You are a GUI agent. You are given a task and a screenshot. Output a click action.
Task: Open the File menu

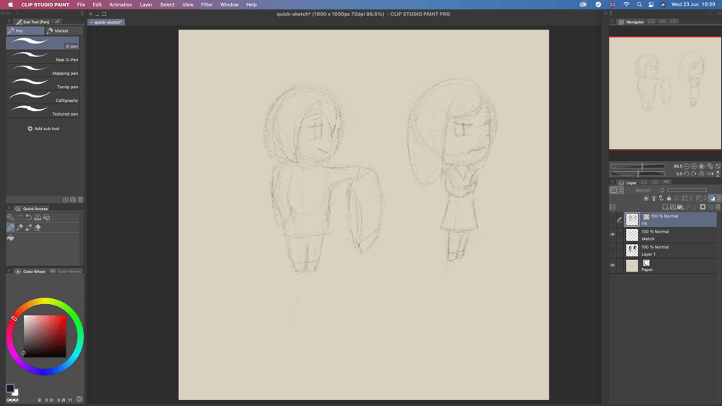click(x=81, y=4)
